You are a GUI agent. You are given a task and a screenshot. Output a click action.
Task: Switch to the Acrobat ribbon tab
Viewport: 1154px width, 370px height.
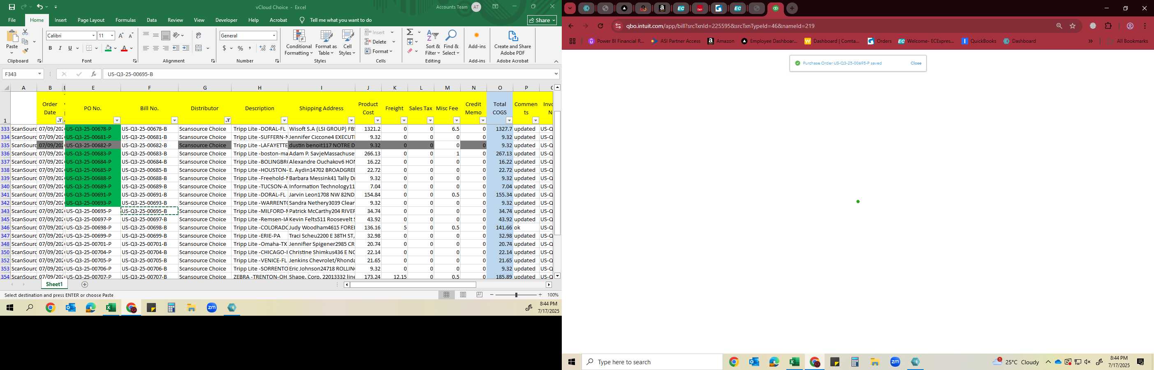[278, 20]
